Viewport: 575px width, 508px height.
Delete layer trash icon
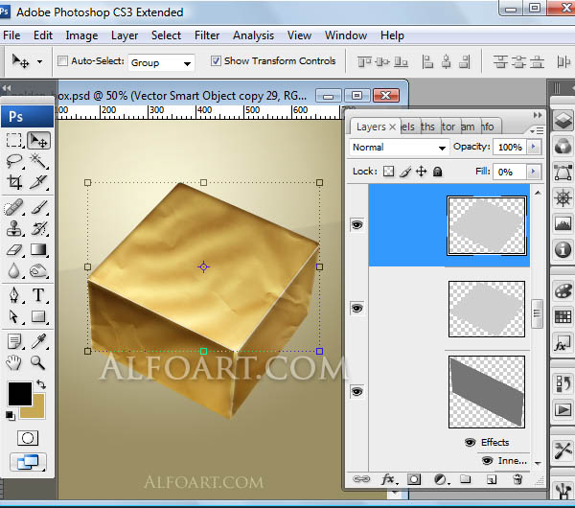[517, 479]
